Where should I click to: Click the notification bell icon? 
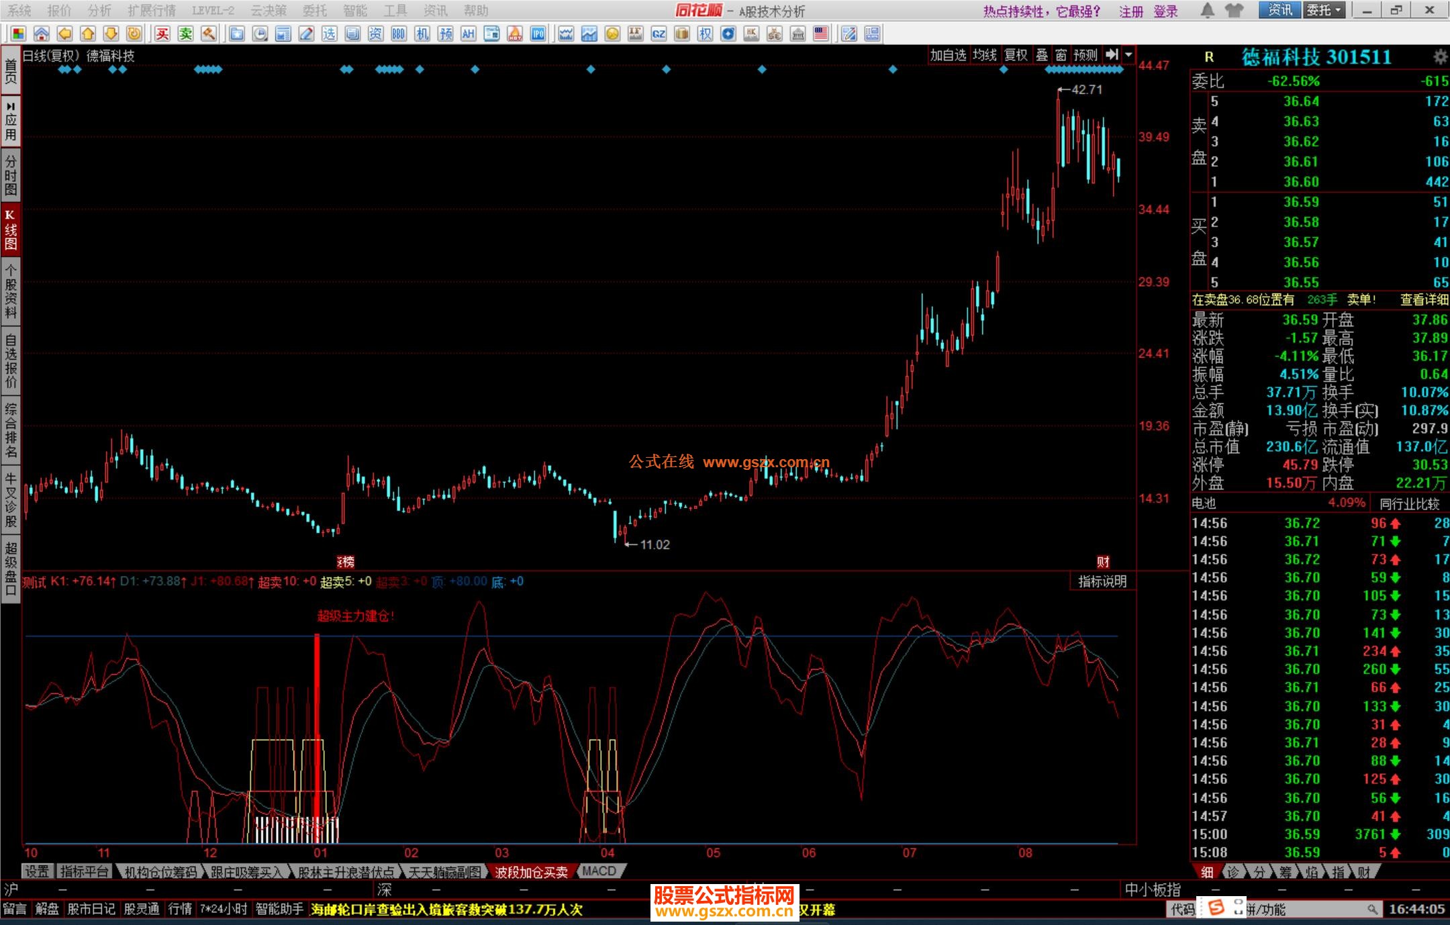(1207, 11)
